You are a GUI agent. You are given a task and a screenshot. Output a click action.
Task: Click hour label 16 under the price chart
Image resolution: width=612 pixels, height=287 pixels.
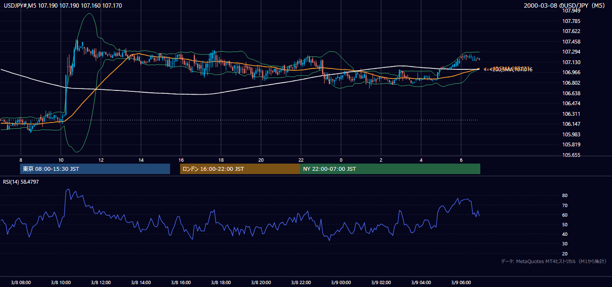[x=181, y=160]
